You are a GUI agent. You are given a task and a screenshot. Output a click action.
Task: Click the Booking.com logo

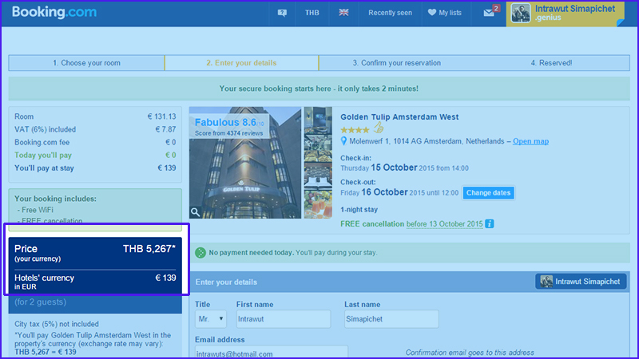(54, 13)
